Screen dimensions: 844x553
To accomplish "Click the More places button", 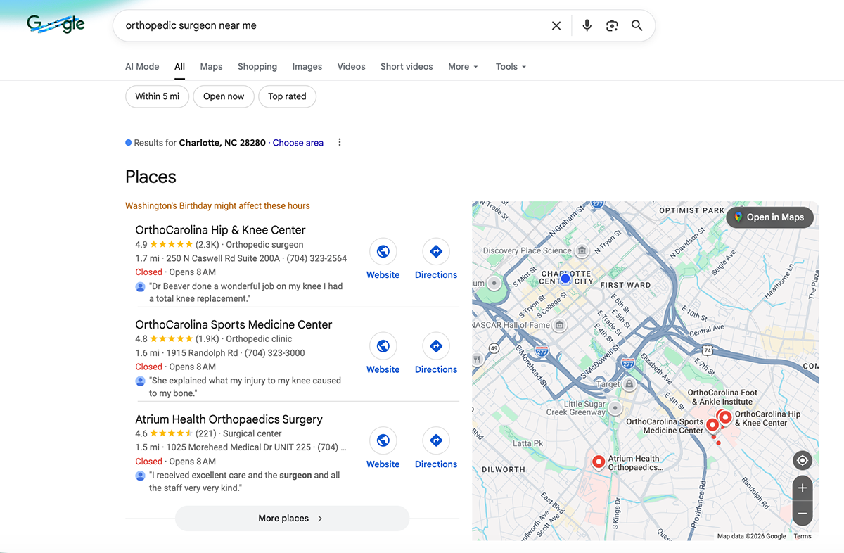I will point(291,519).
